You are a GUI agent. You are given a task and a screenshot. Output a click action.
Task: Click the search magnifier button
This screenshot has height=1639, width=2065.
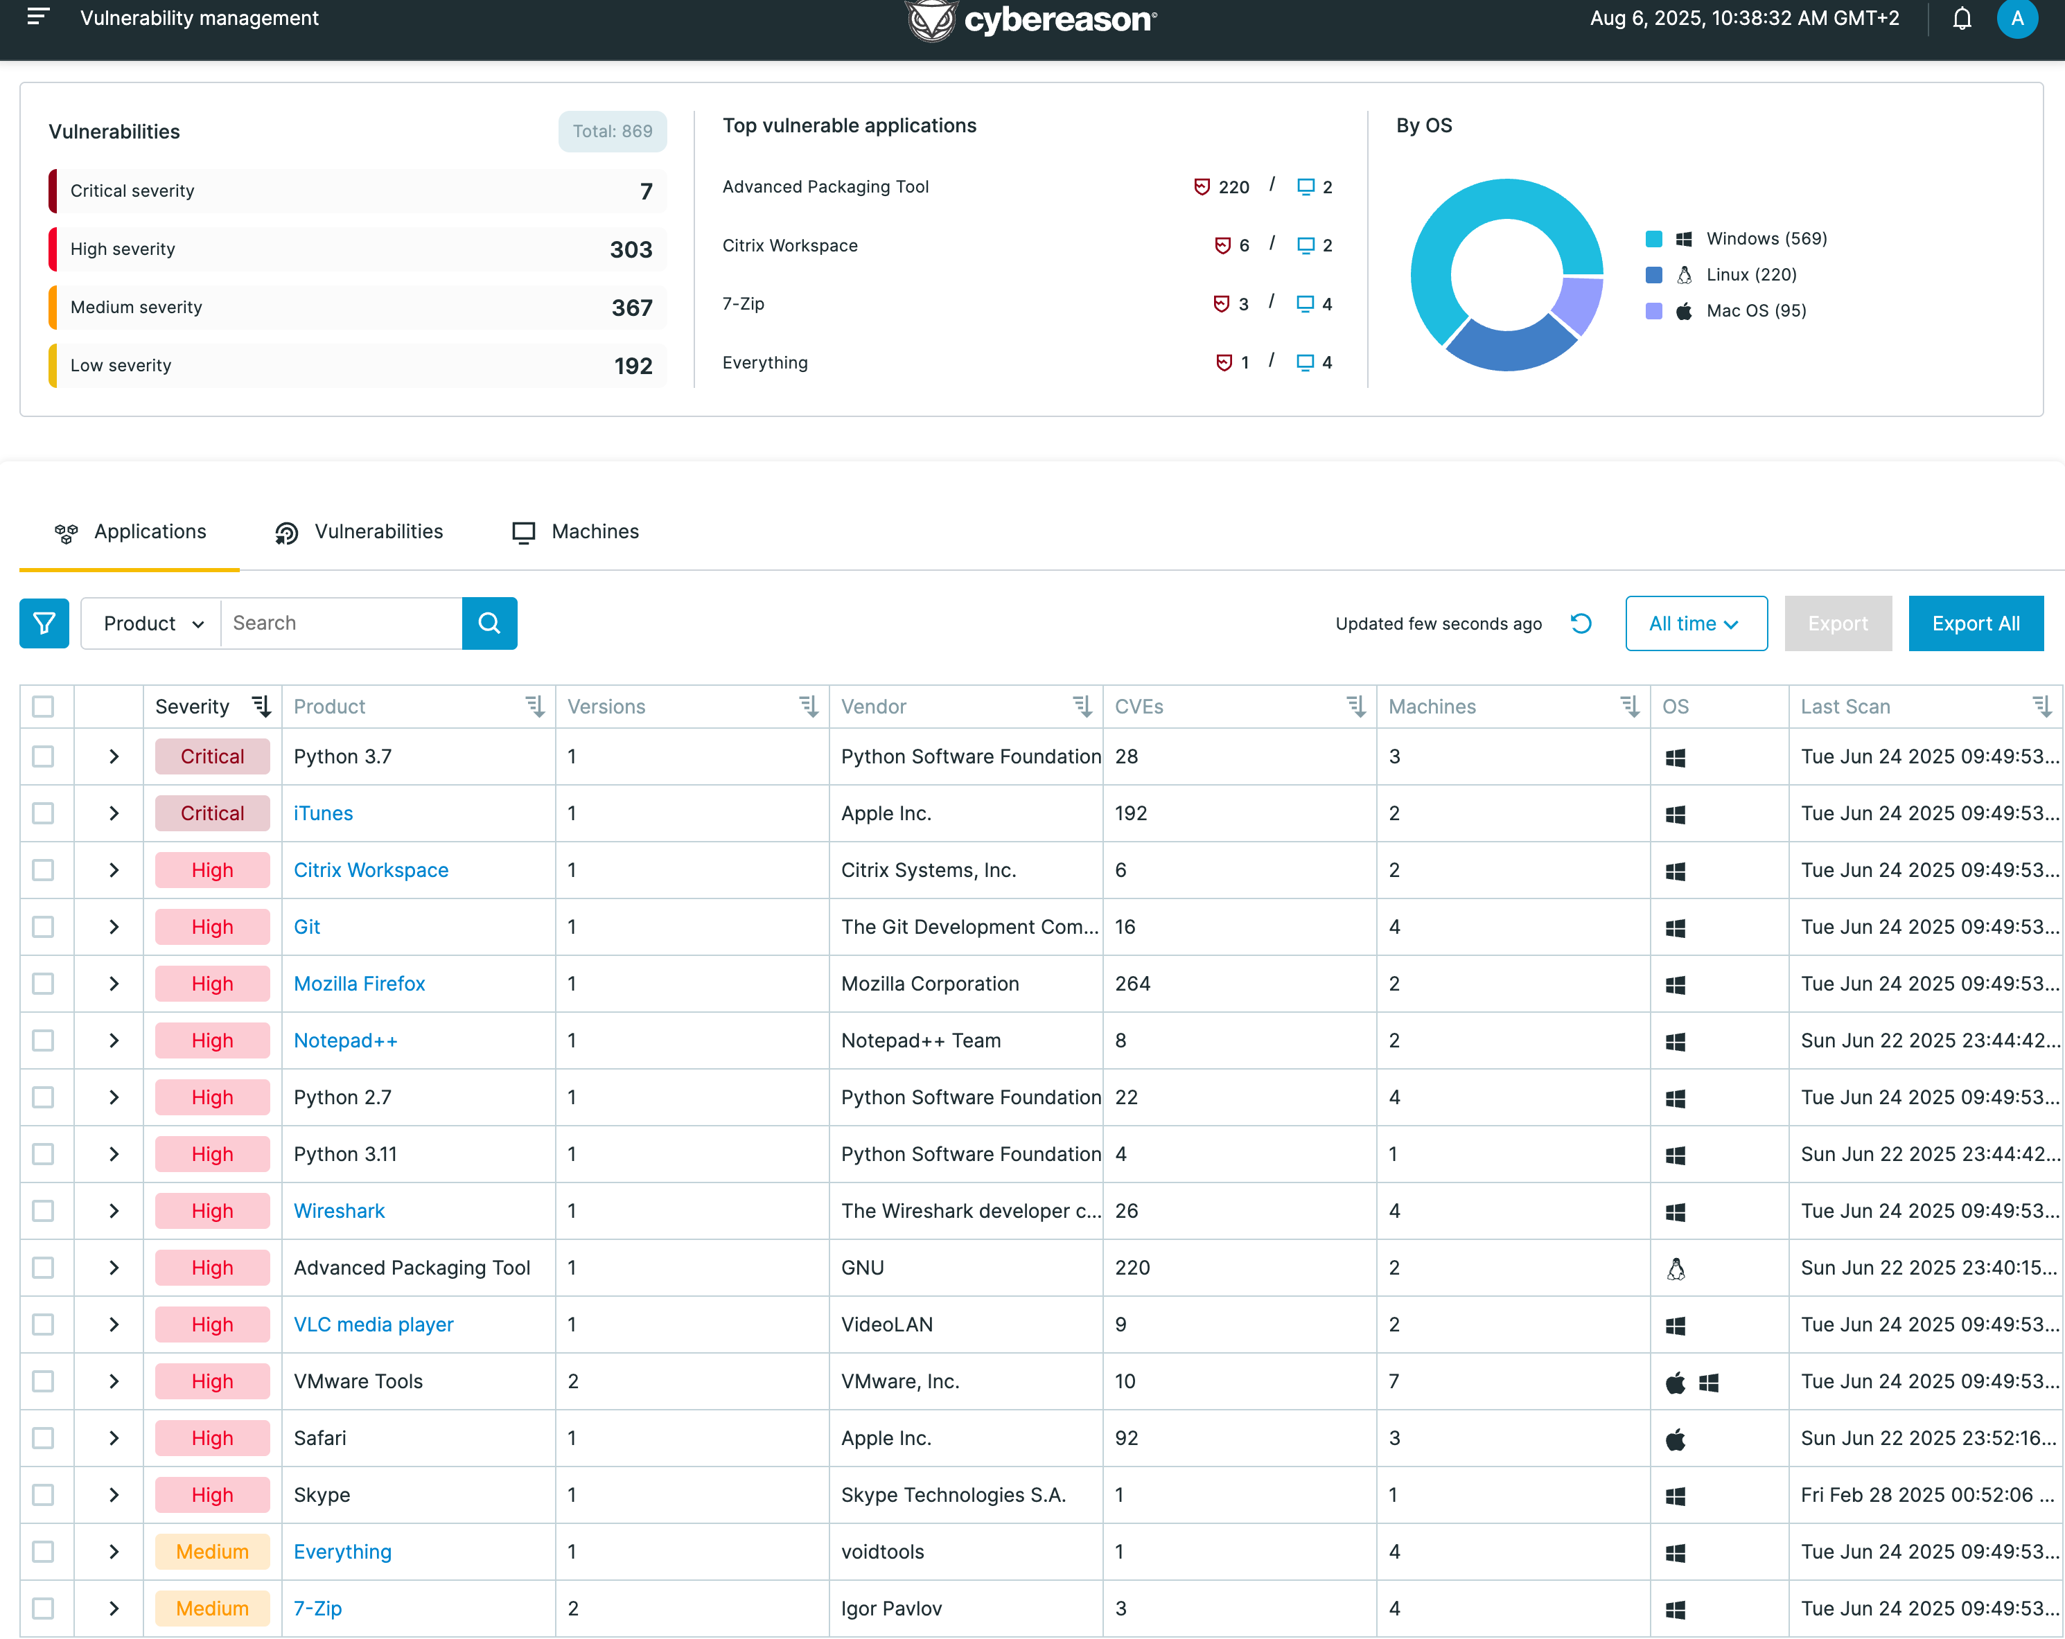489,623
